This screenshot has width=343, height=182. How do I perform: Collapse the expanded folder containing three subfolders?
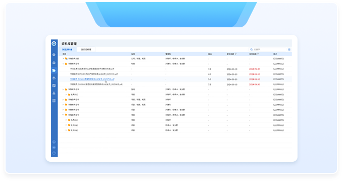[63, 115]
